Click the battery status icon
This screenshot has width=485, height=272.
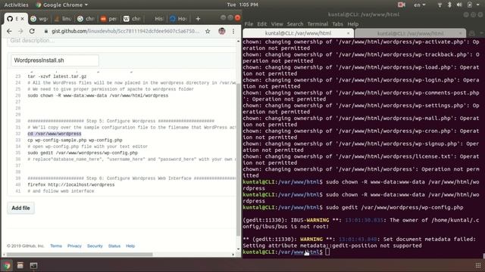tap(470, 5)
